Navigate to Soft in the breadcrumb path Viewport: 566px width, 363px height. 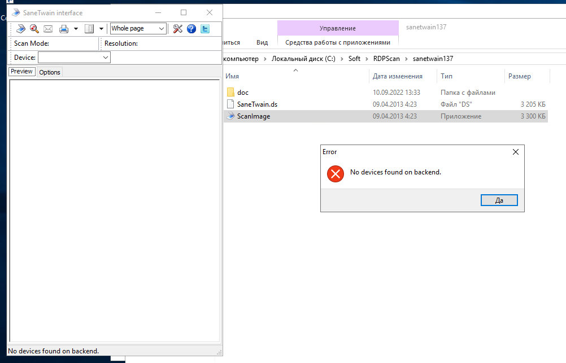click(x=354, y=58)
